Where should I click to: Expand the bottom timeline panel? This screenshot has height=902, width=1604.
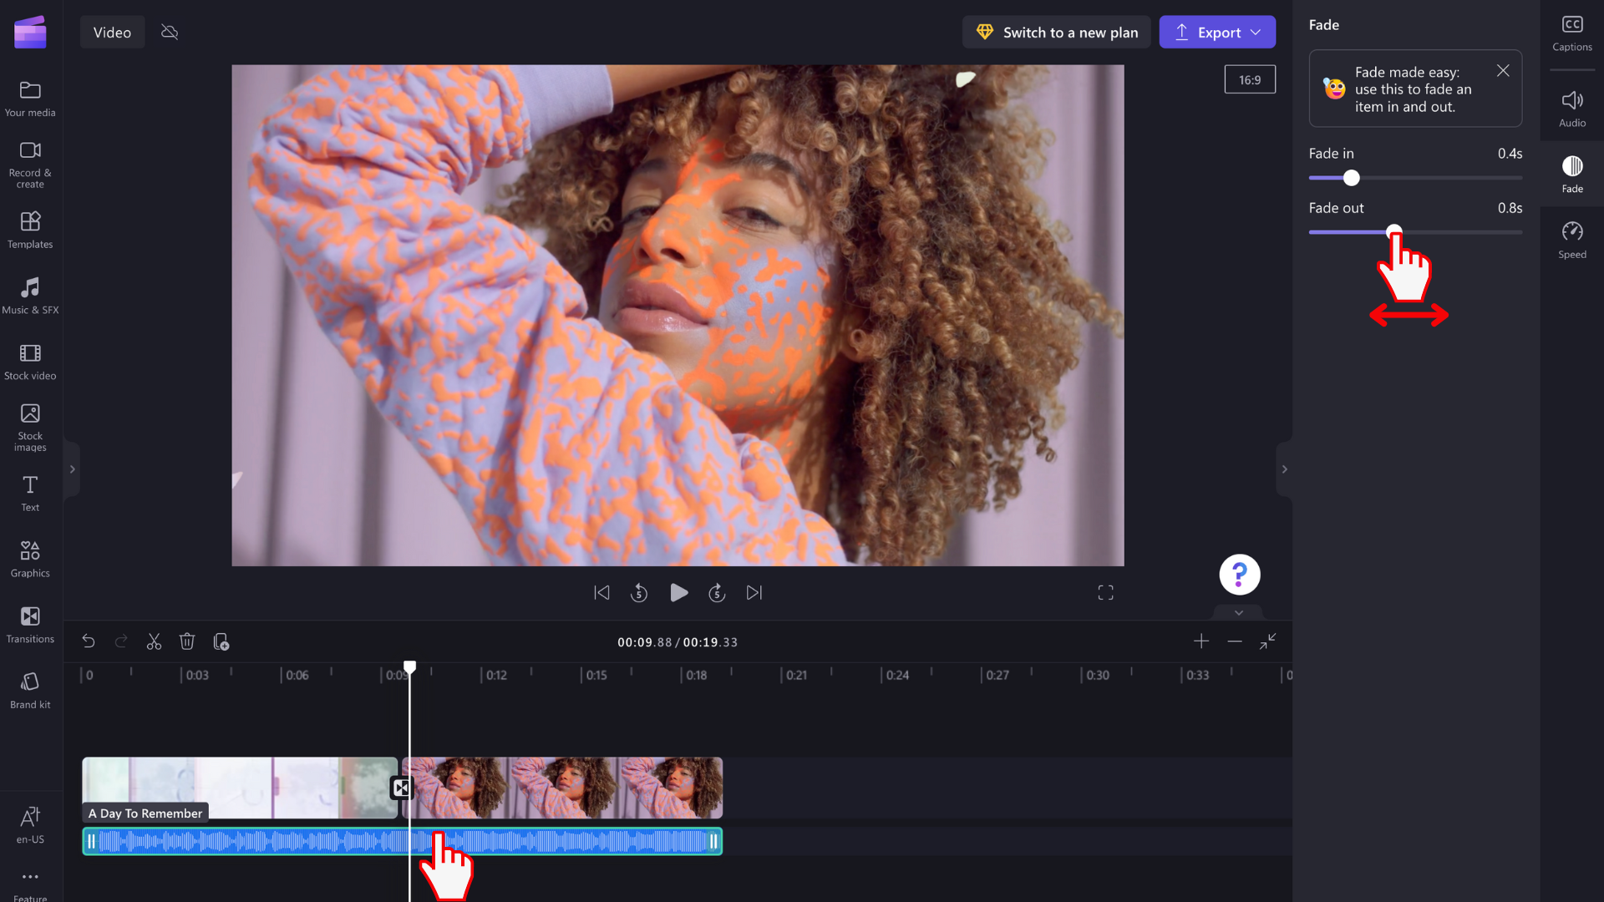pos(1268,639)
